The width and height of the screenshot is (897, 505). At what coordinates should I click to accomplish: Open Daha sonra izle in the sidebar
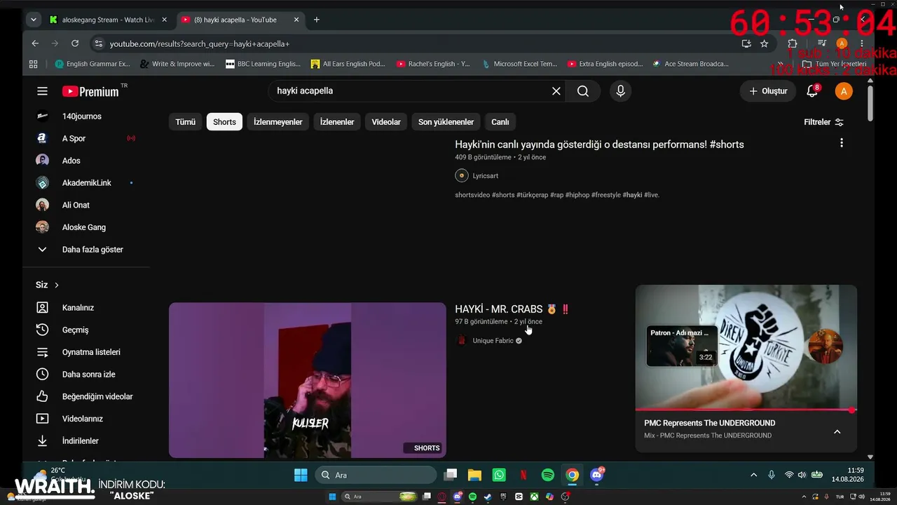click(x=88, y=375)
